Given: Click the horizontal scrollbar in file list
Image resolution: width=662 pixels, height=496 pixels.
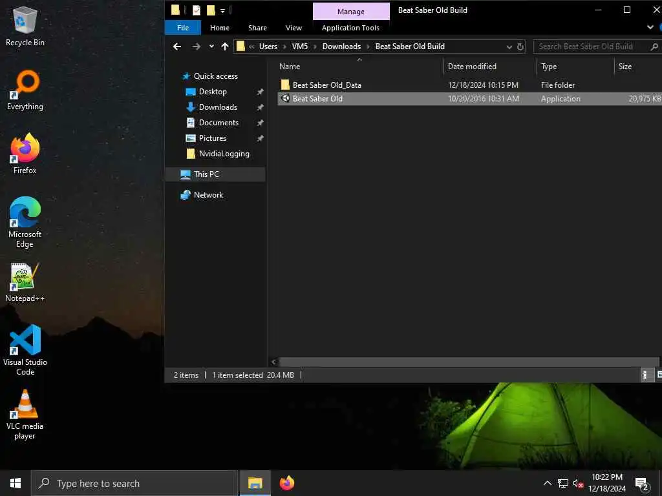Looking at the screenshot, I should click(x=469, y=362).
